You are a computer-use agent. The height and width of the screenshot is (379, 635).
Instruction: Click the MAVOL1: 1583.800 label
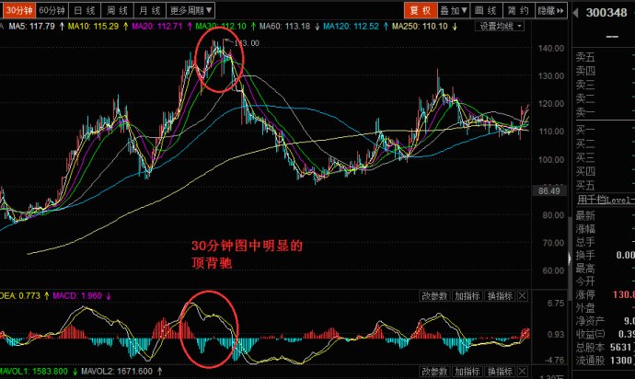(x=34, y=372)
